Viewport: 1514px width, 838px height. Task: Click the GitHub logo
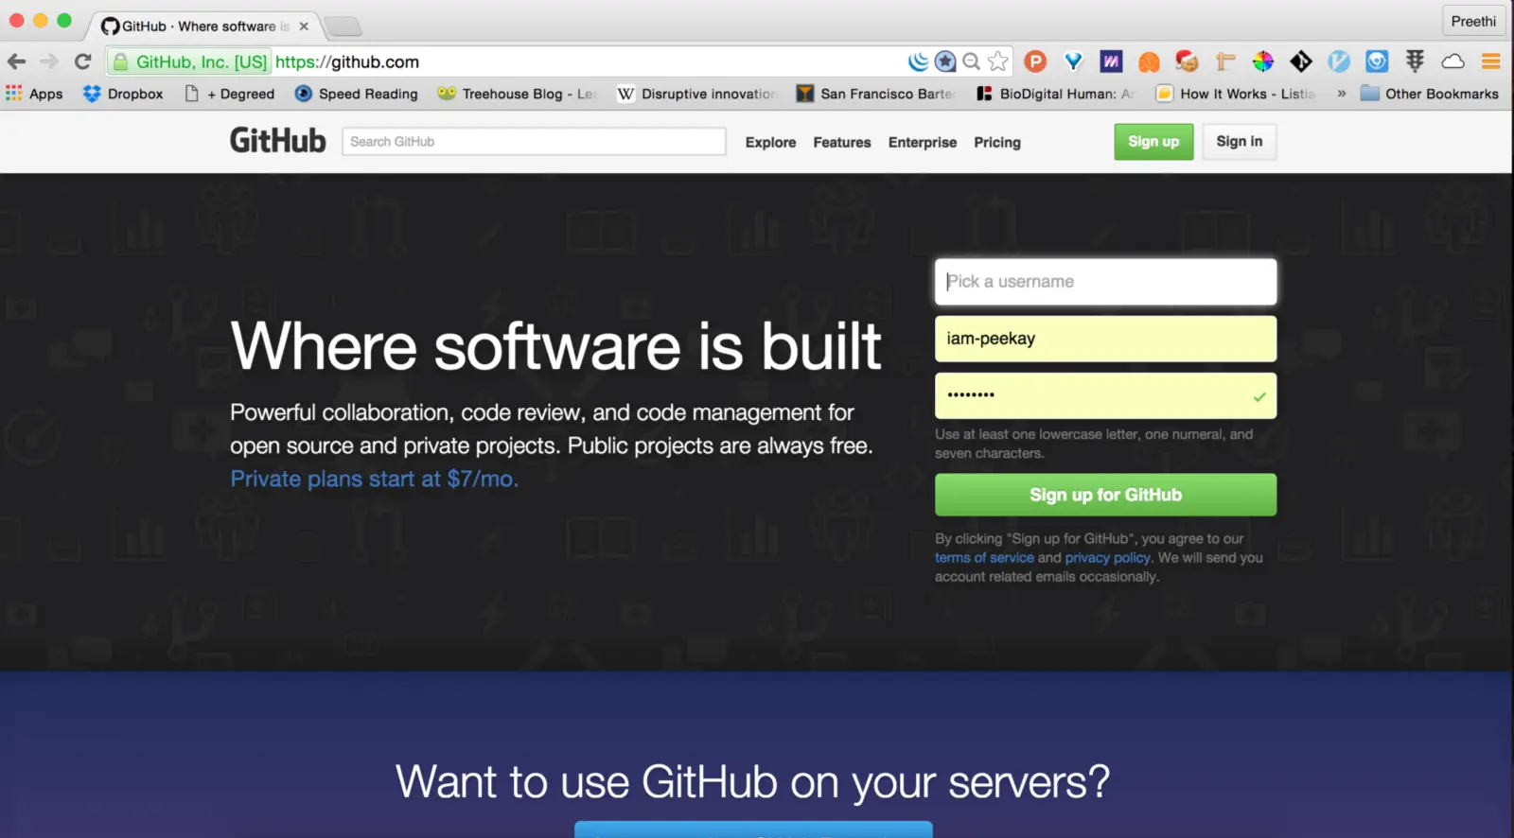point(278,141)
